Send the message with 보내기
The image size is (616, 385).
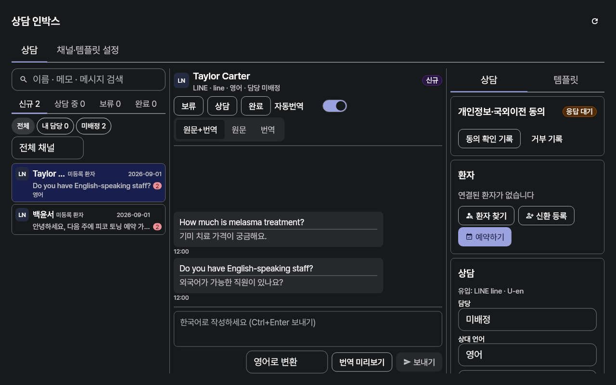point(419,362)
